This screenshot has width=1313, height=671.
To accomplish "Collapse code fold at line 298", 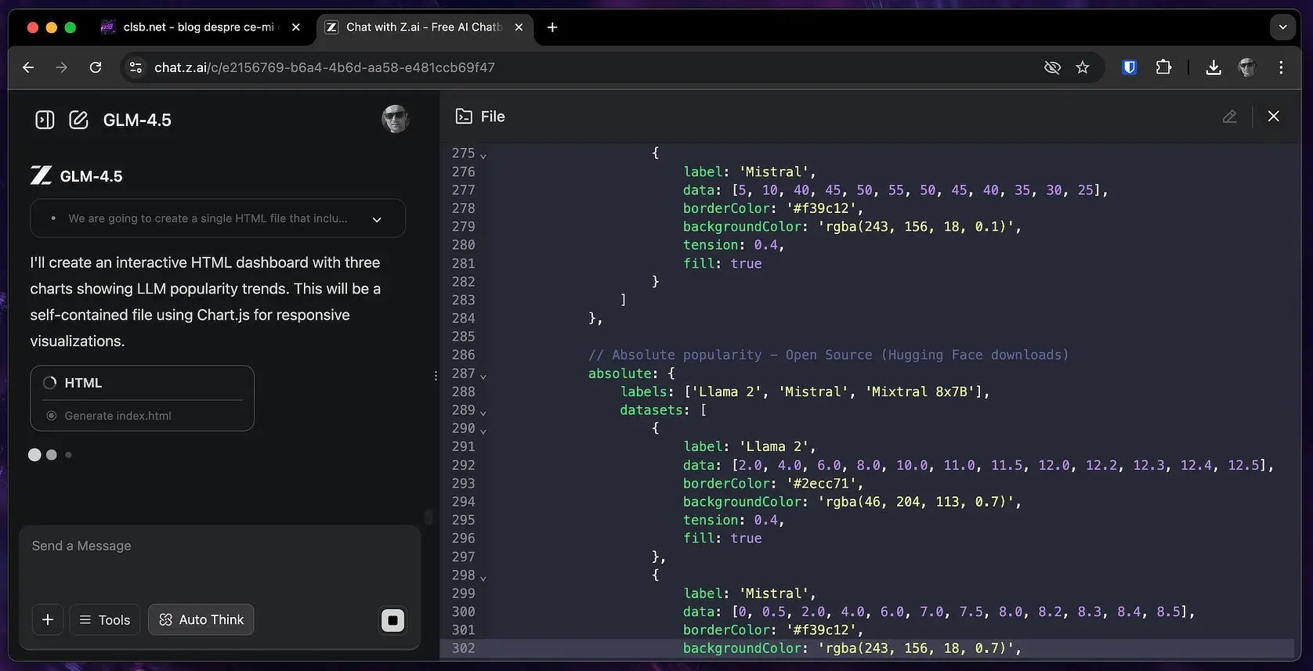I will pyautogui.click(x=483, y=577).
